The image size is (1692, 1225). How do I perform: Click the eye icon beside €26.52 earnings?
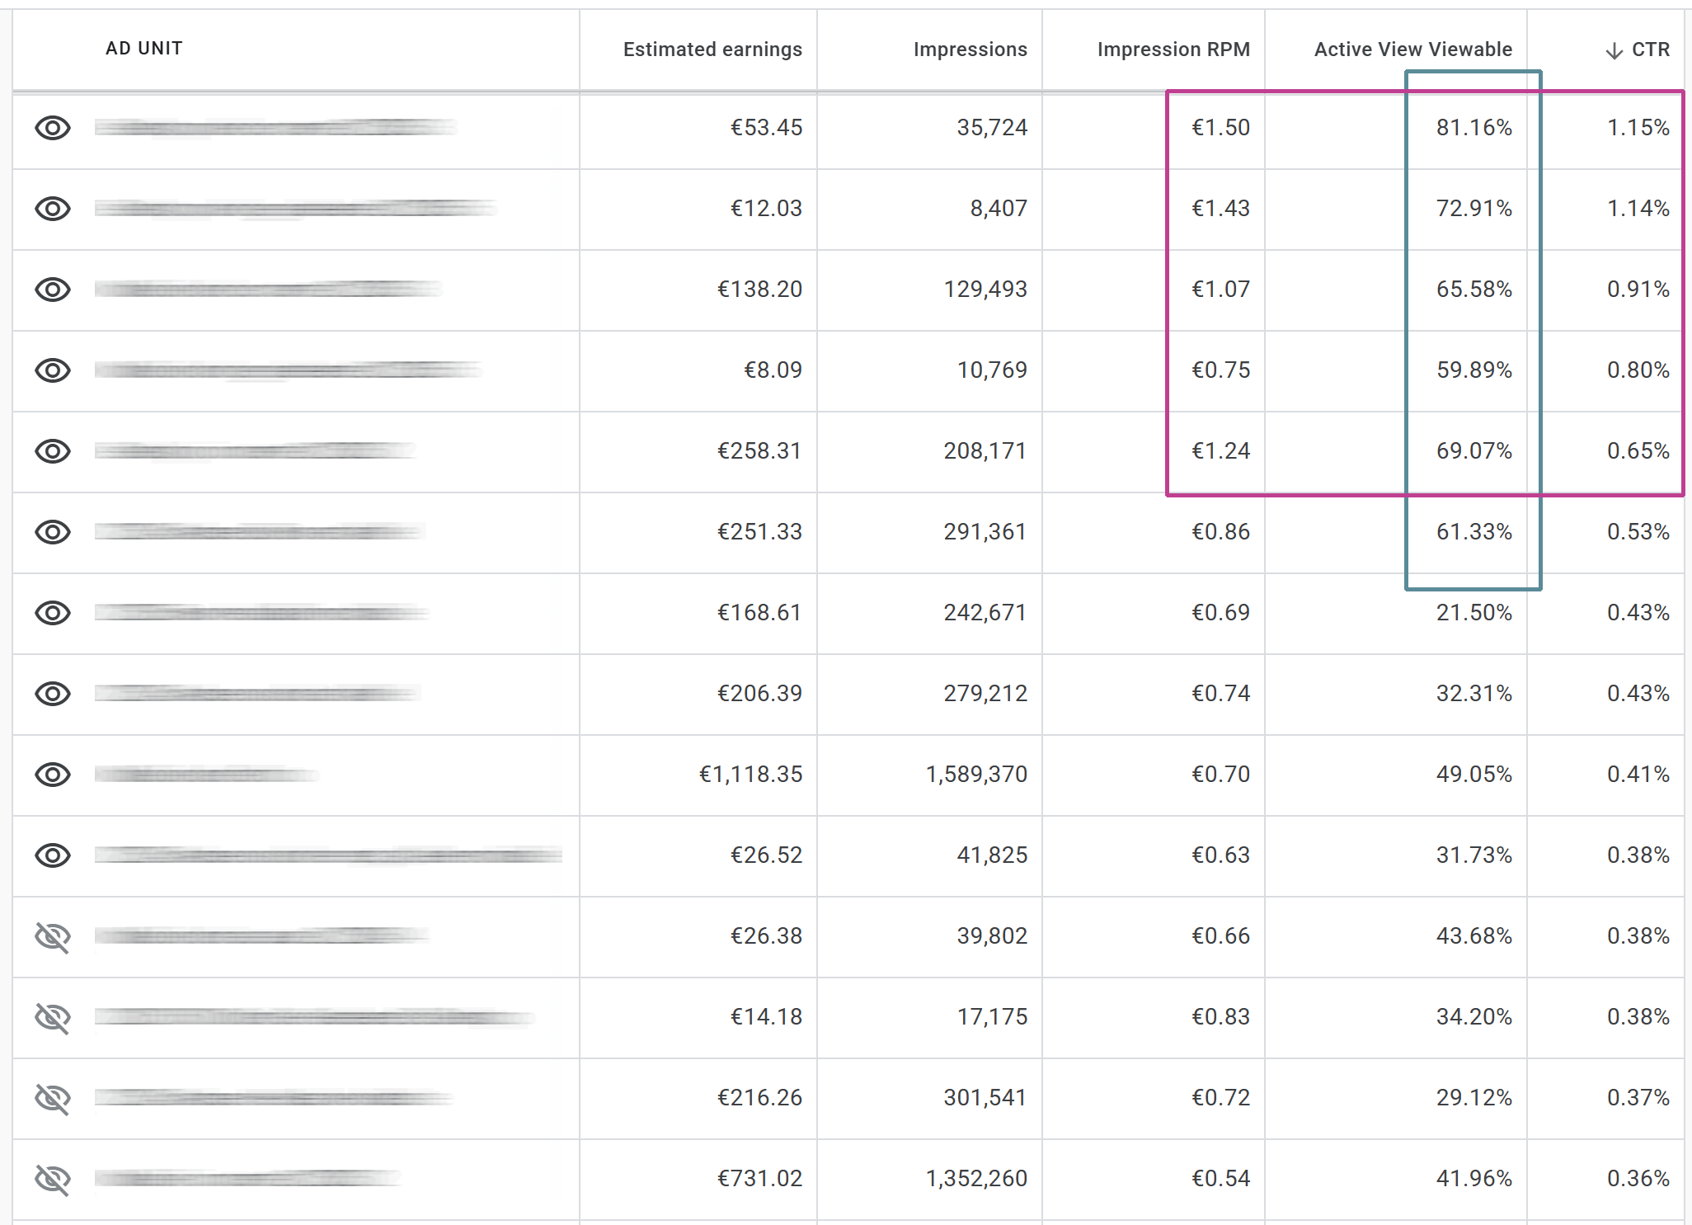coord(53,855)
